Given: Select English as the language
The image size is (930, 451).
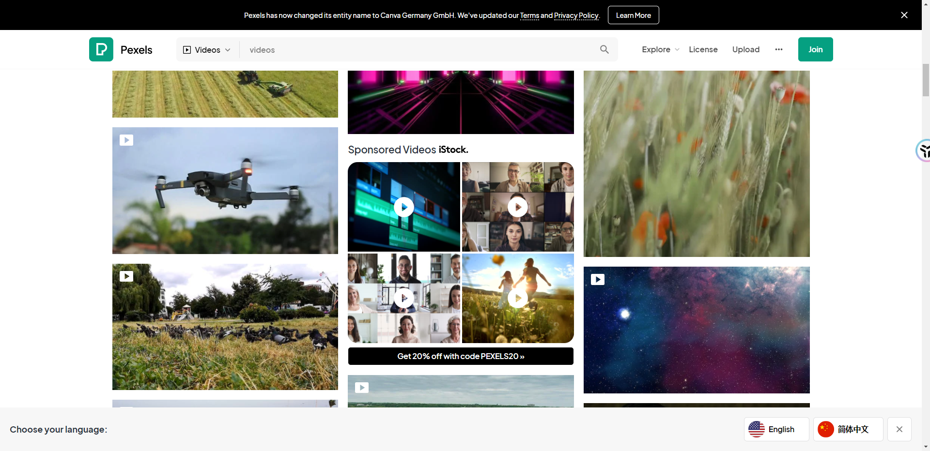Looking at the screenshot, I should click(x=776, y=429).
